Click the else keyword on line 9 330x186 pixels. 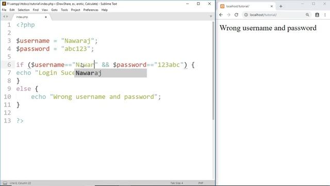(24, 88)
